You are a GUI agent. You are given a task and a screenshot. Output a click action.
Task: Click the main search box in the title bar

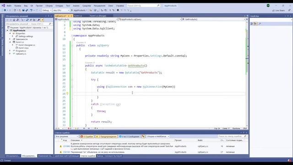coord(143,5)
